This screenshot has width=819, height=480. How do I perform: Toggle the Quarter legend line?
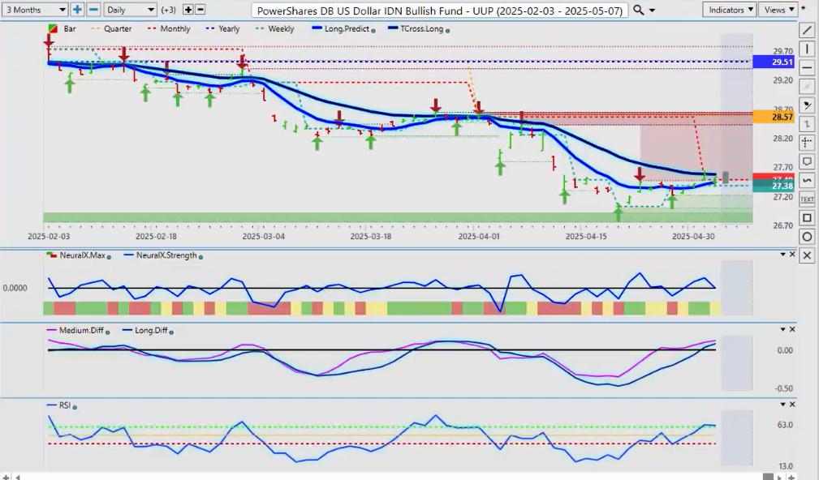click(111, 28)
